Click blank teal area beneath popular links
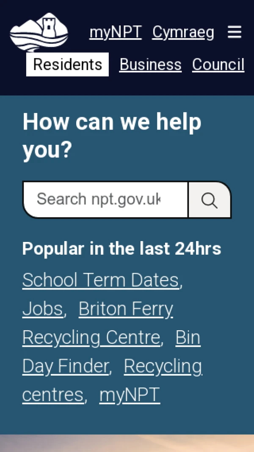The width and height of the screenshot is (254, 452). click(x=127, y=420)
